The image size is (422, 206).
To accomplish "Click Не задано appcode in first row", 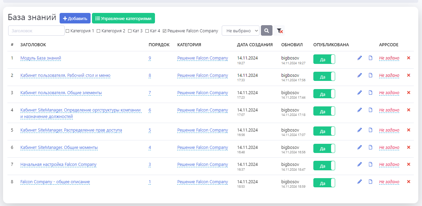I will (x=389, y=58).
